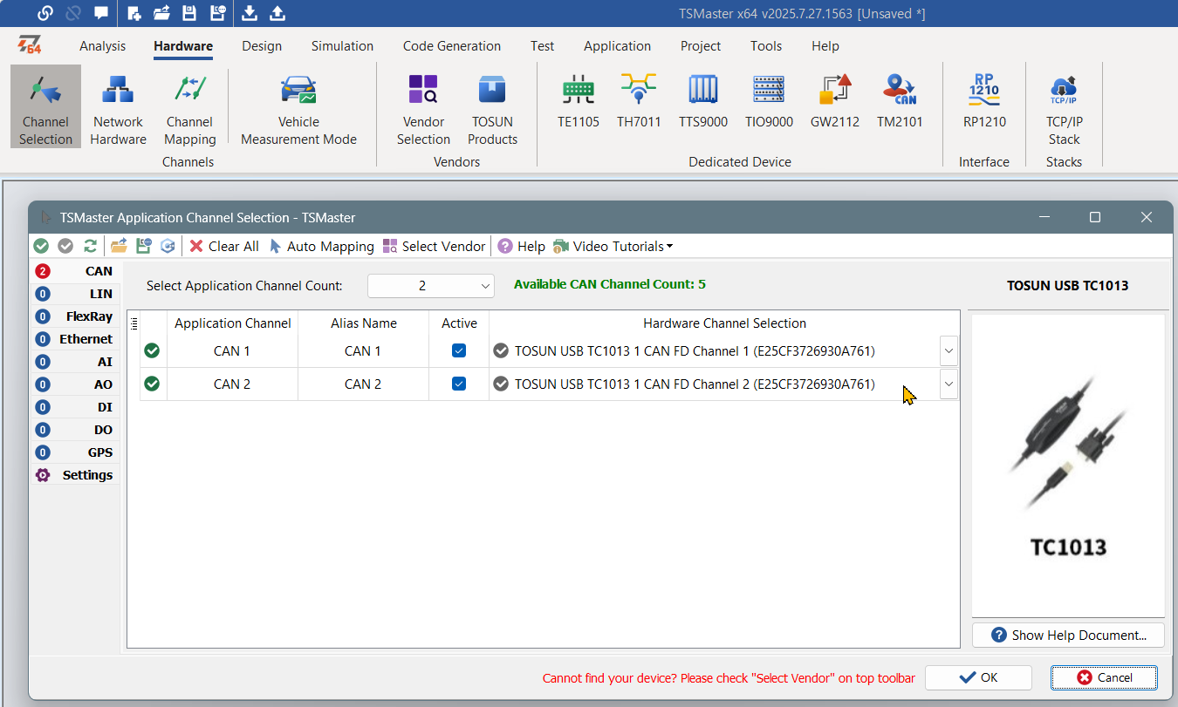Select the FlexRay bus category
Viewport: 1178px width, 707px height.
click(75, 316)
